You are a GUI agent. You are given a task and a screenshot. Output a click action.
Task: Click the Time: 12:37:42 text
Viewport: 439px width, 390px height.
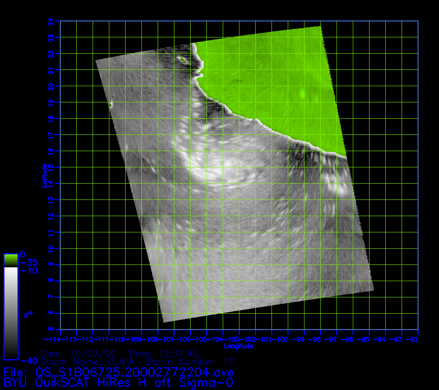pos(163,353)
